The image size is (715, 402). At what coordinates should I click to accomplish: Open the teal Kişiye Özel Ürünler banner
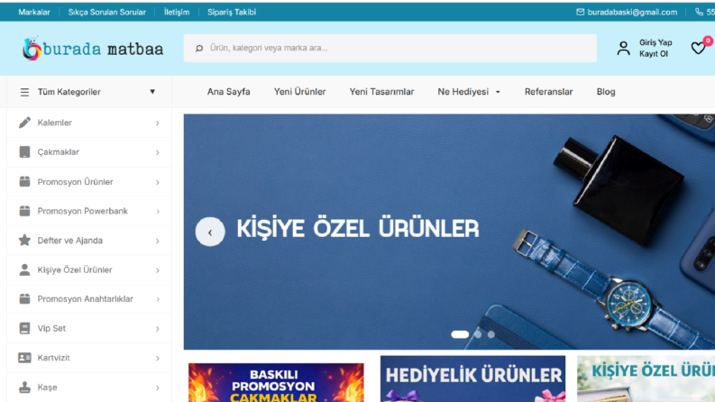pyautogui.click(x=646, y=379)
